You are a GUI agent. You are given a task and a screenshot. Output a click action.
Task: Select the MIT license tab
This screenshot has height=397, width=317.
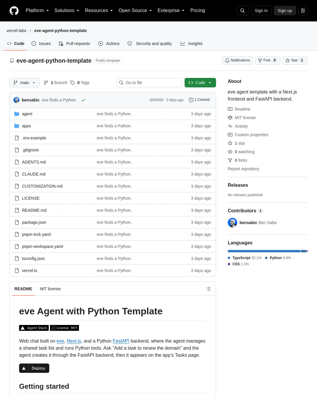click(x=50, y=289)
